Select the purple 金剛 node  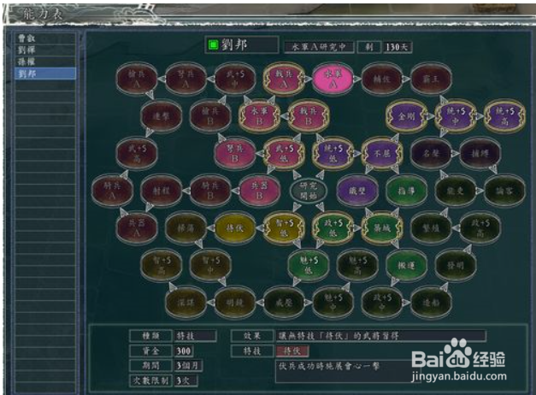coord(406,116)
